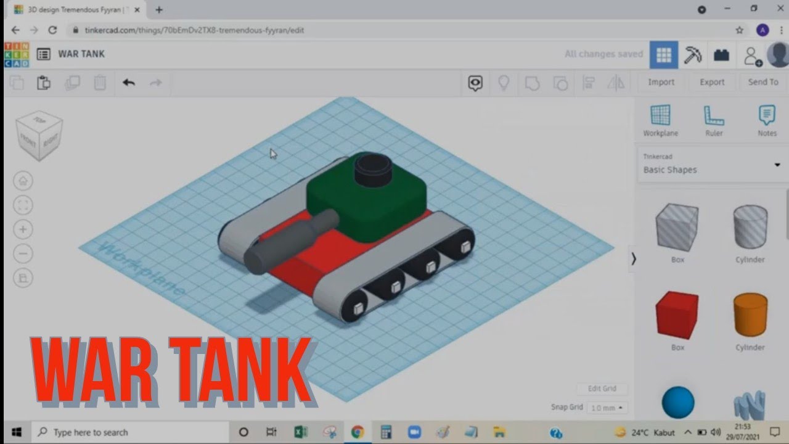
Task: Open File Explorer from the taskbar
Action: click(x=500, y=432)
